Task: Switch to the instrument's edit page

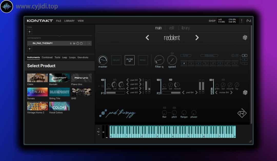Action: [x=172, y=28]
